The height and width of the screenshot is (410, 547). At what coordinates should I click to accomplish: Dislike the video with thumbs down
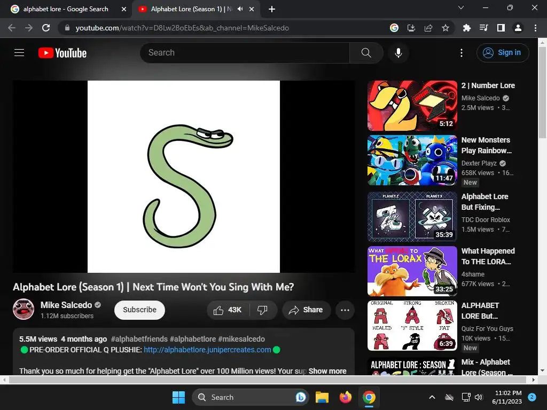pyautogui.click(x=262, y=310)
